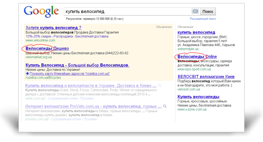The width and height of the screenshot is (263, 142).
Task: Open sidebar ad Купить велосипеды from x-zone
Action: click(198, 97)
